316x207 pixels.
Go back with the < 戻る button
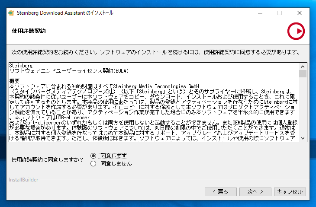[x=221, y=192]
